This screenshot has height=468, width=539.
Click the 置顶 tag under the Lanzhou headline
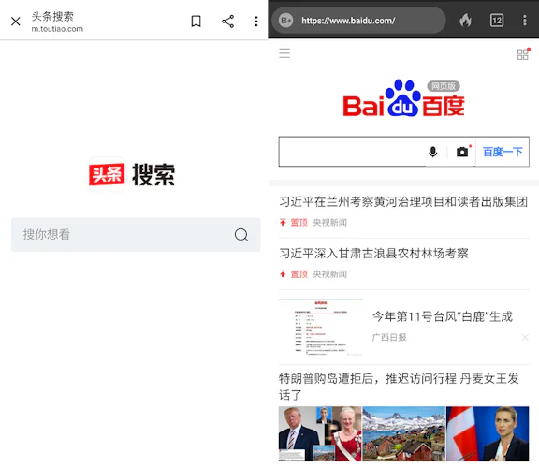tap(299, 223)
